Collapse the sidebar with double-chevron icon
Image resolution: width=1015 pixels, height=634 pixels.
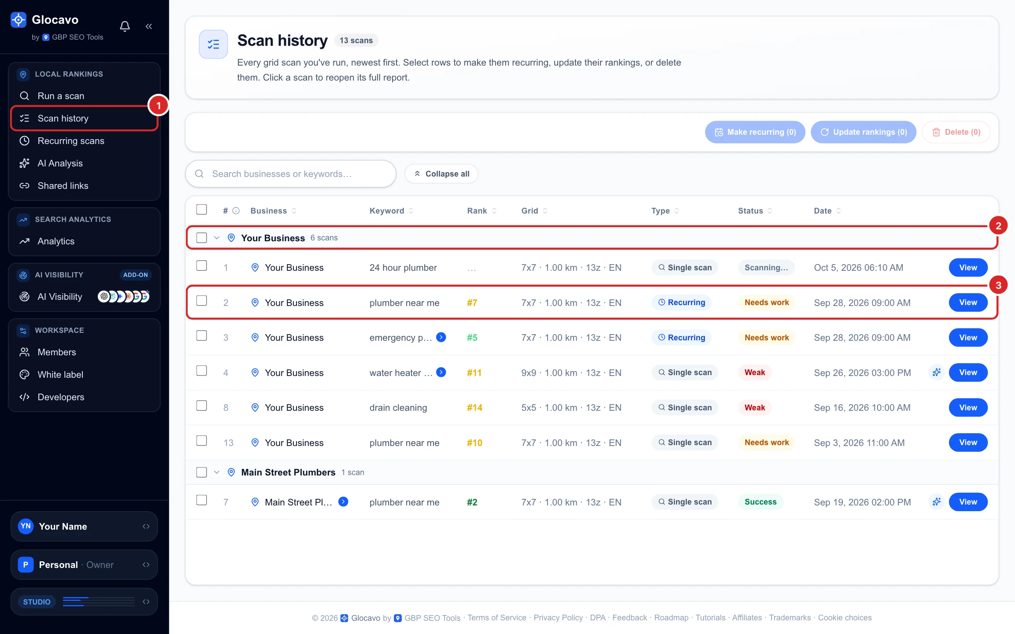pyautogui.click(x=149, y=26)
